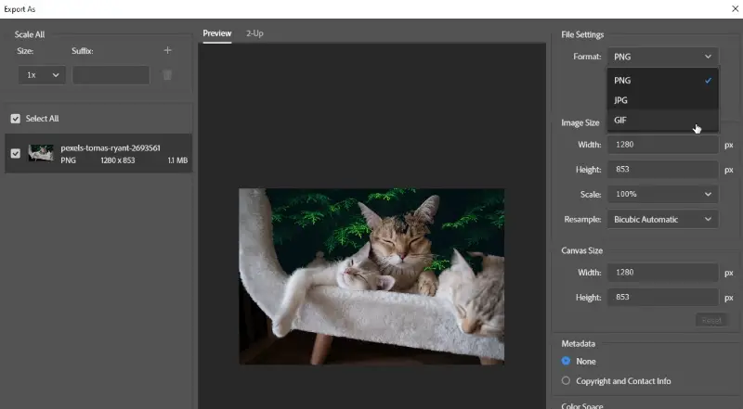Open the Resample Bicubic Automatic dropdown
Screen dimensions: 743x409
coord(662,220)
